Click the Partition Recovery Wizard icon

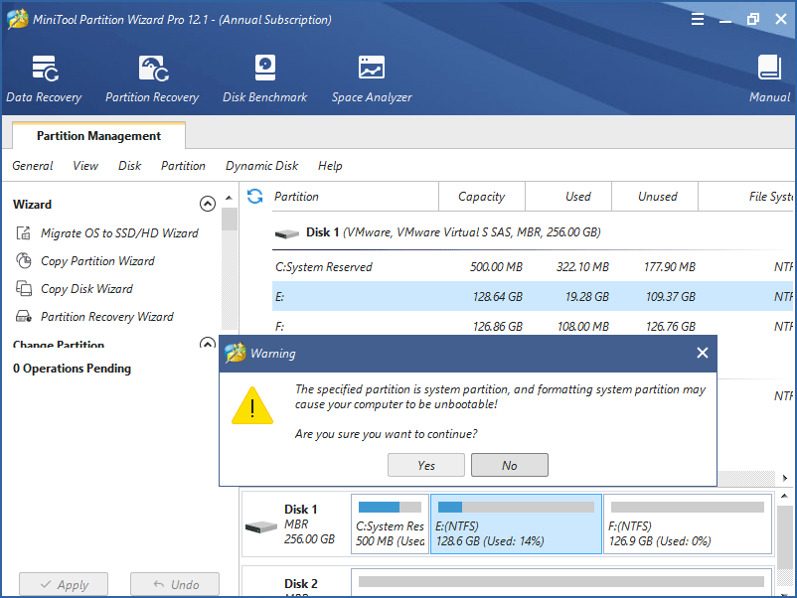pyautogui.click(x=24, y=317)
